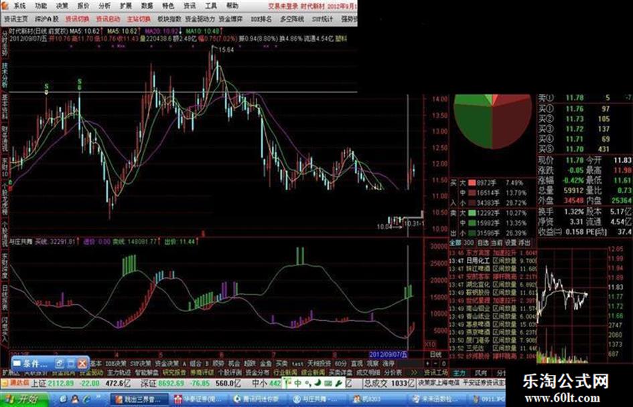Screen dimensions: 633x407
Task: Select the 成交明细 tab
Action: tap(368, 373)
